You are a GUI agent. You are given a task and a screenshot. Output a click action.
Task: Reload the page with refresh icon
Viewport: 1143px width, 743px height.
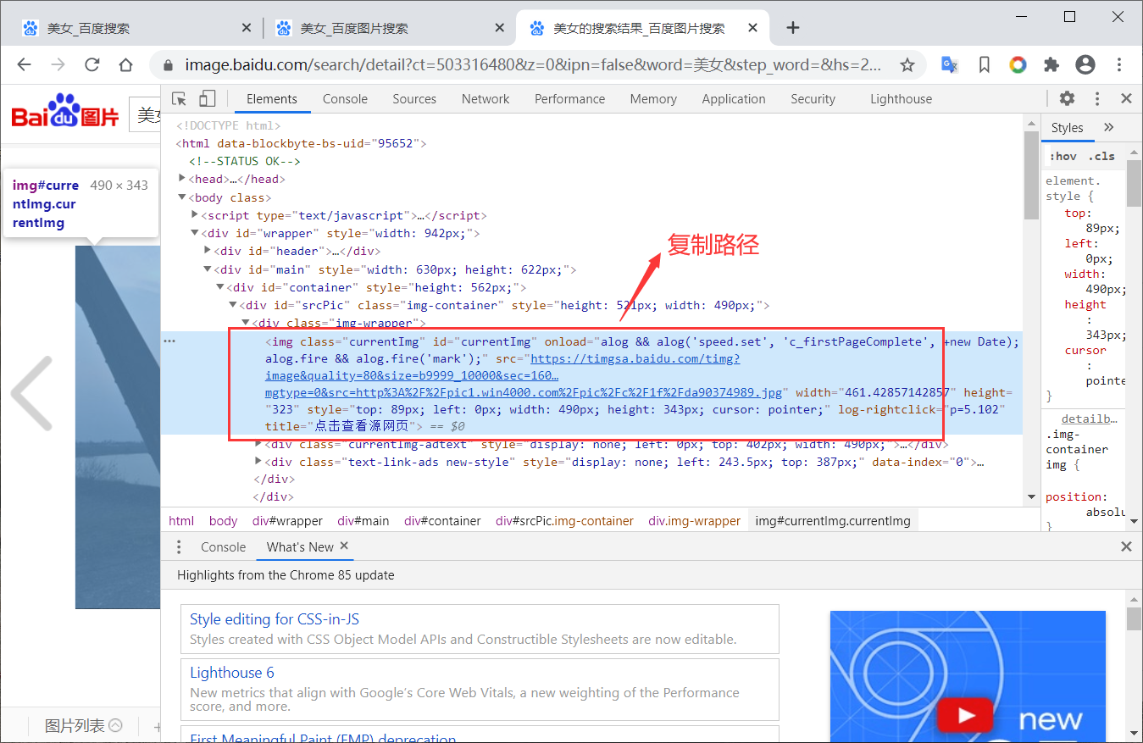(x=92, y=64)
